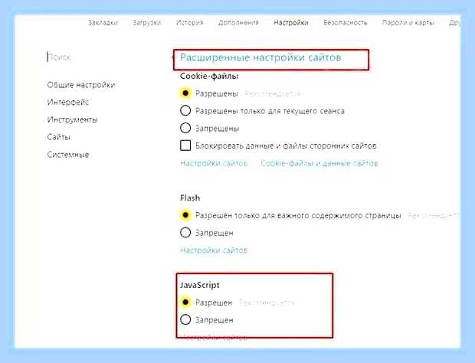The width and height of the screenshot is (475, 363).
Task: Select cookies Разрешены radio button
Action: pos(185,93)
